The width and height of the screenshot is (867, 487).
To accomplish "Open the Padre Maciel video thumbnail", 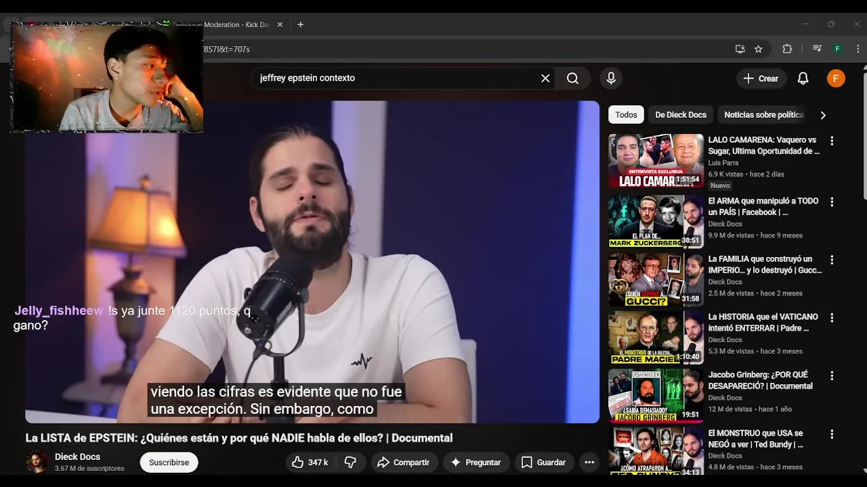I will click(x=656, y=338).
